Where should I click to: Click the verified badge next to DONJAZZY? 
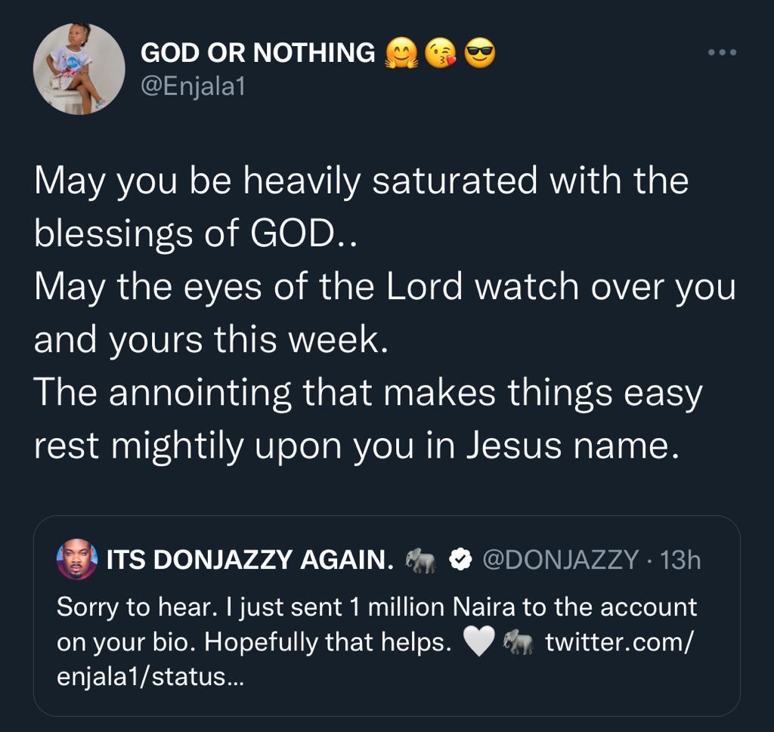(x=460, y=560)
